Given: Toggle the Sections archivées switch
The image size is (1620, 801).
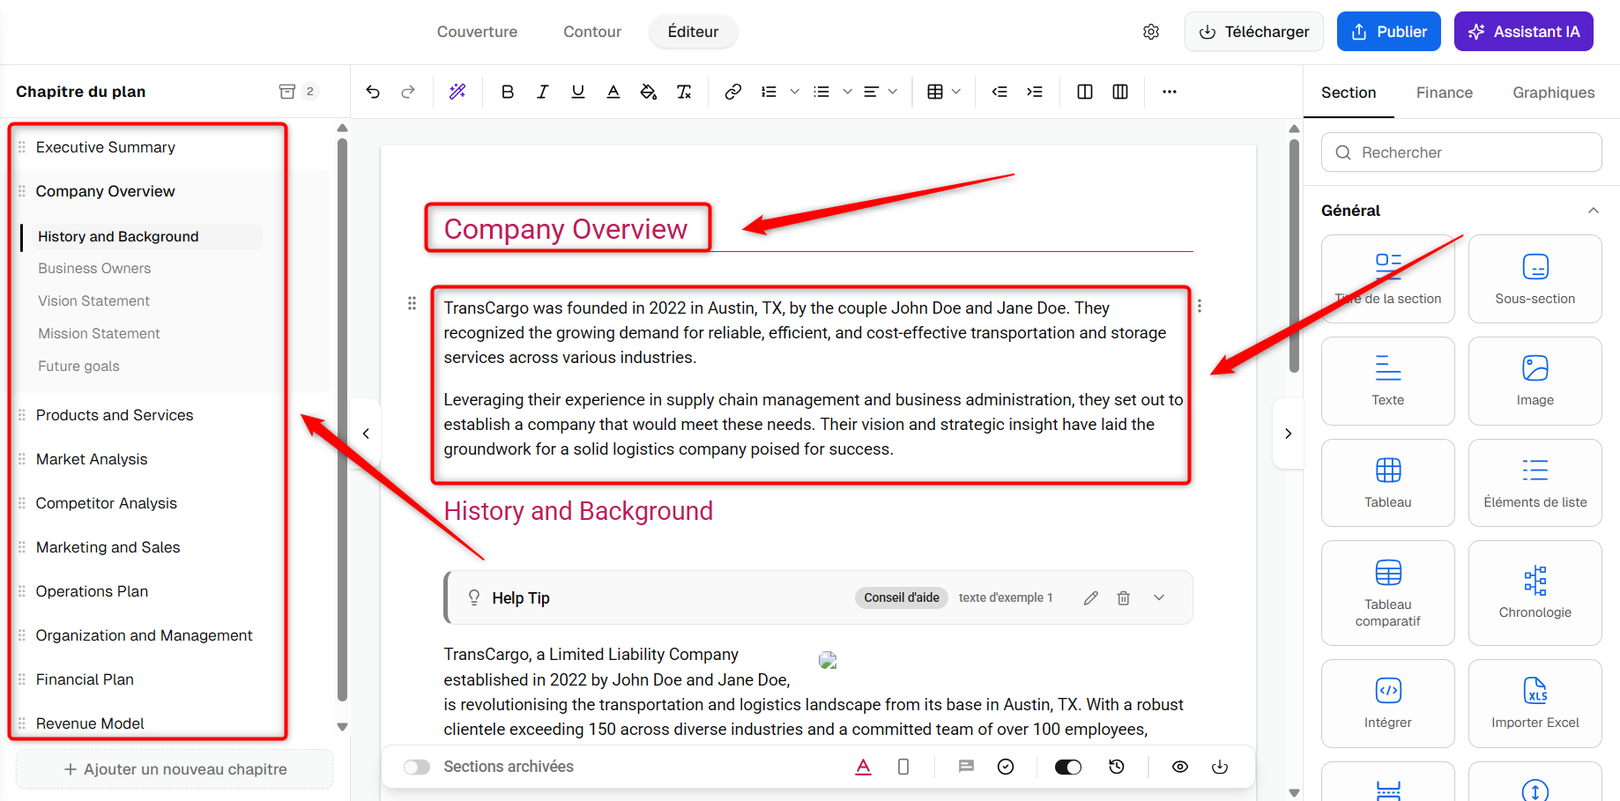Looking at the screenshot, I should (x=417, y=768).
